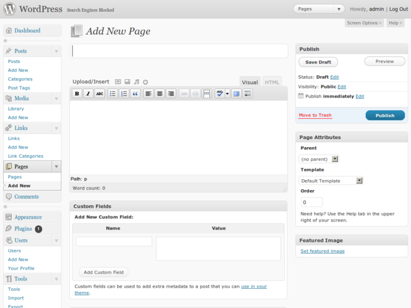The width and height of the screenshot is (411, 308).
Task: Toggle strikethrough formatting
Action: click(99, 93)
